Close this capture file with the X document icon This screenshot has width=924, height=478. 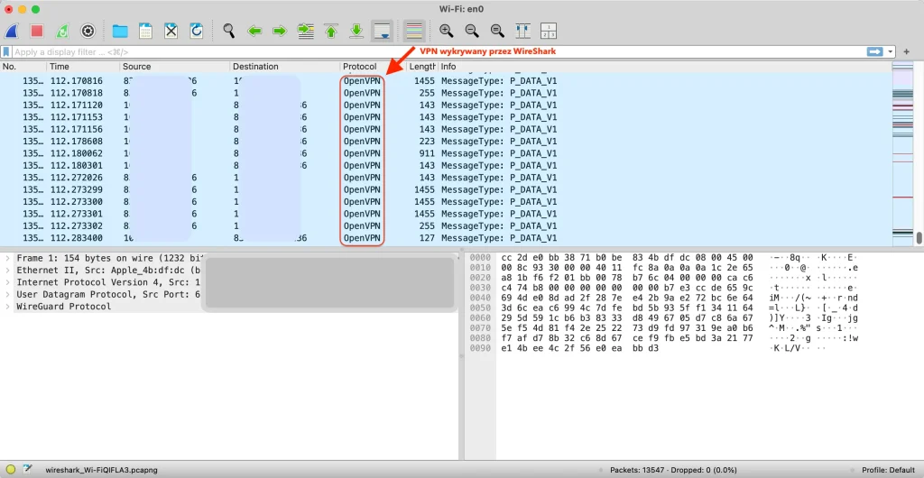point(171,31)
